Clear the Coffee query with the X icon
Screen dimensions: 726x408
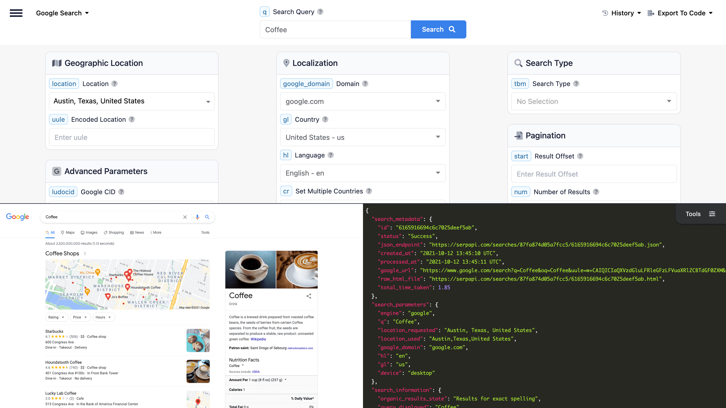coord(185,217)
